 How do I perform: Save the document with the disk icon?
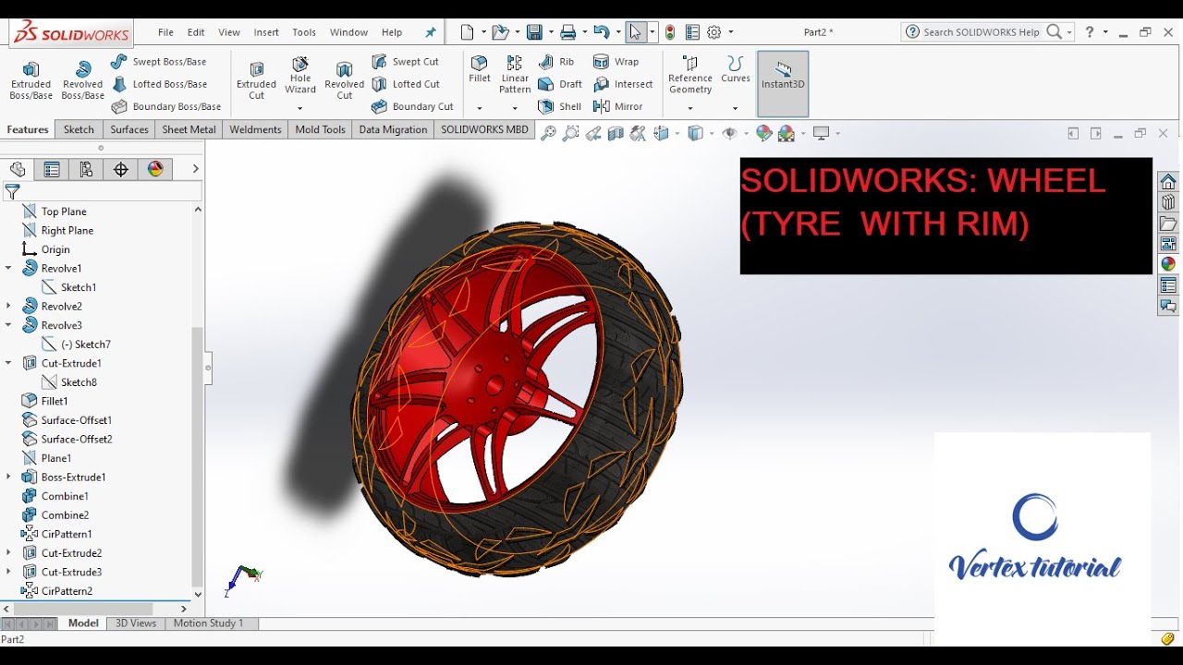point(533,32)
